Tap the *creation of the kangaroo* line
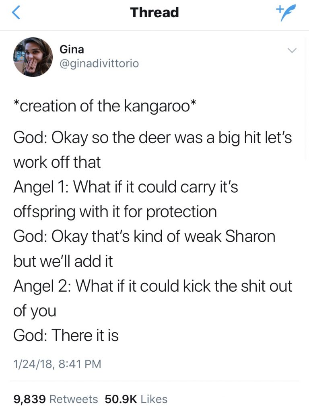The height and width of the screenshot is (416, 309). coord(105,106)
